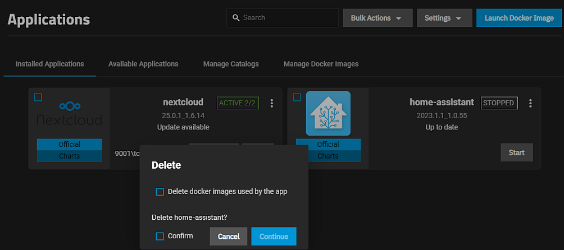Select the home-assistant app checkbox

point(297,97)
